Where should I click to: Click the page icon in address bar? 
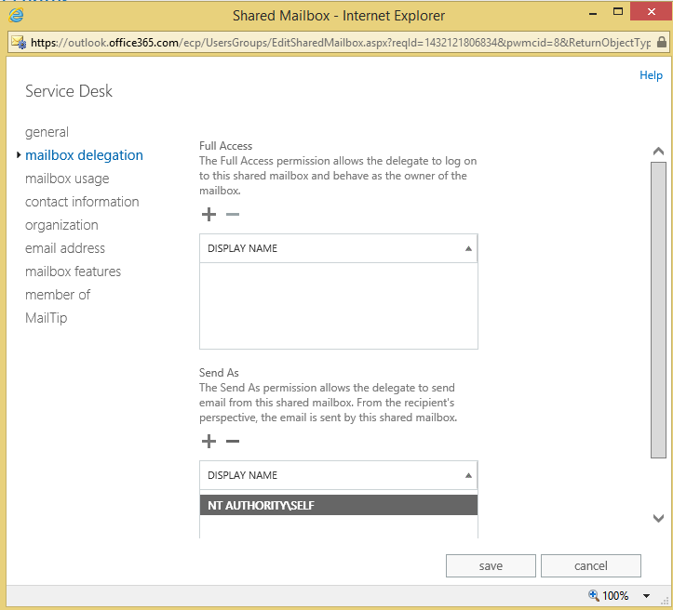[x=19, y=42]
